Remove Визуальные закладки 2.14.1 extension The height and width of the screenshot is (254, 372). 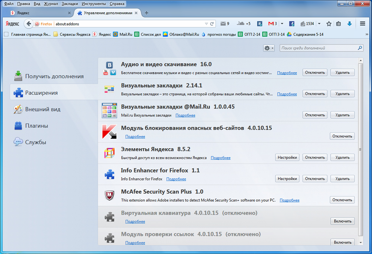click(x=343, y=94)
